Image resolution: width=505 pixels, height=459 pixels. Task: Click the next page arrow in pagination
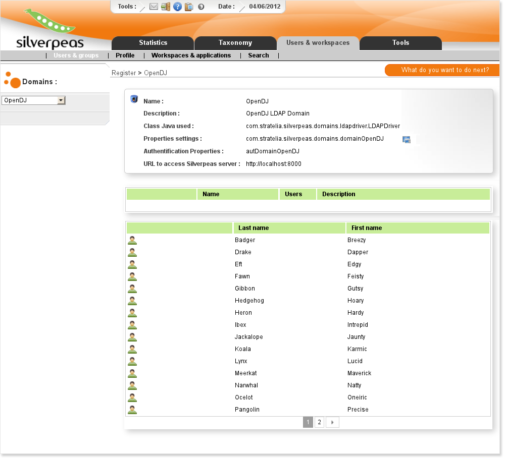pos(332,422)
